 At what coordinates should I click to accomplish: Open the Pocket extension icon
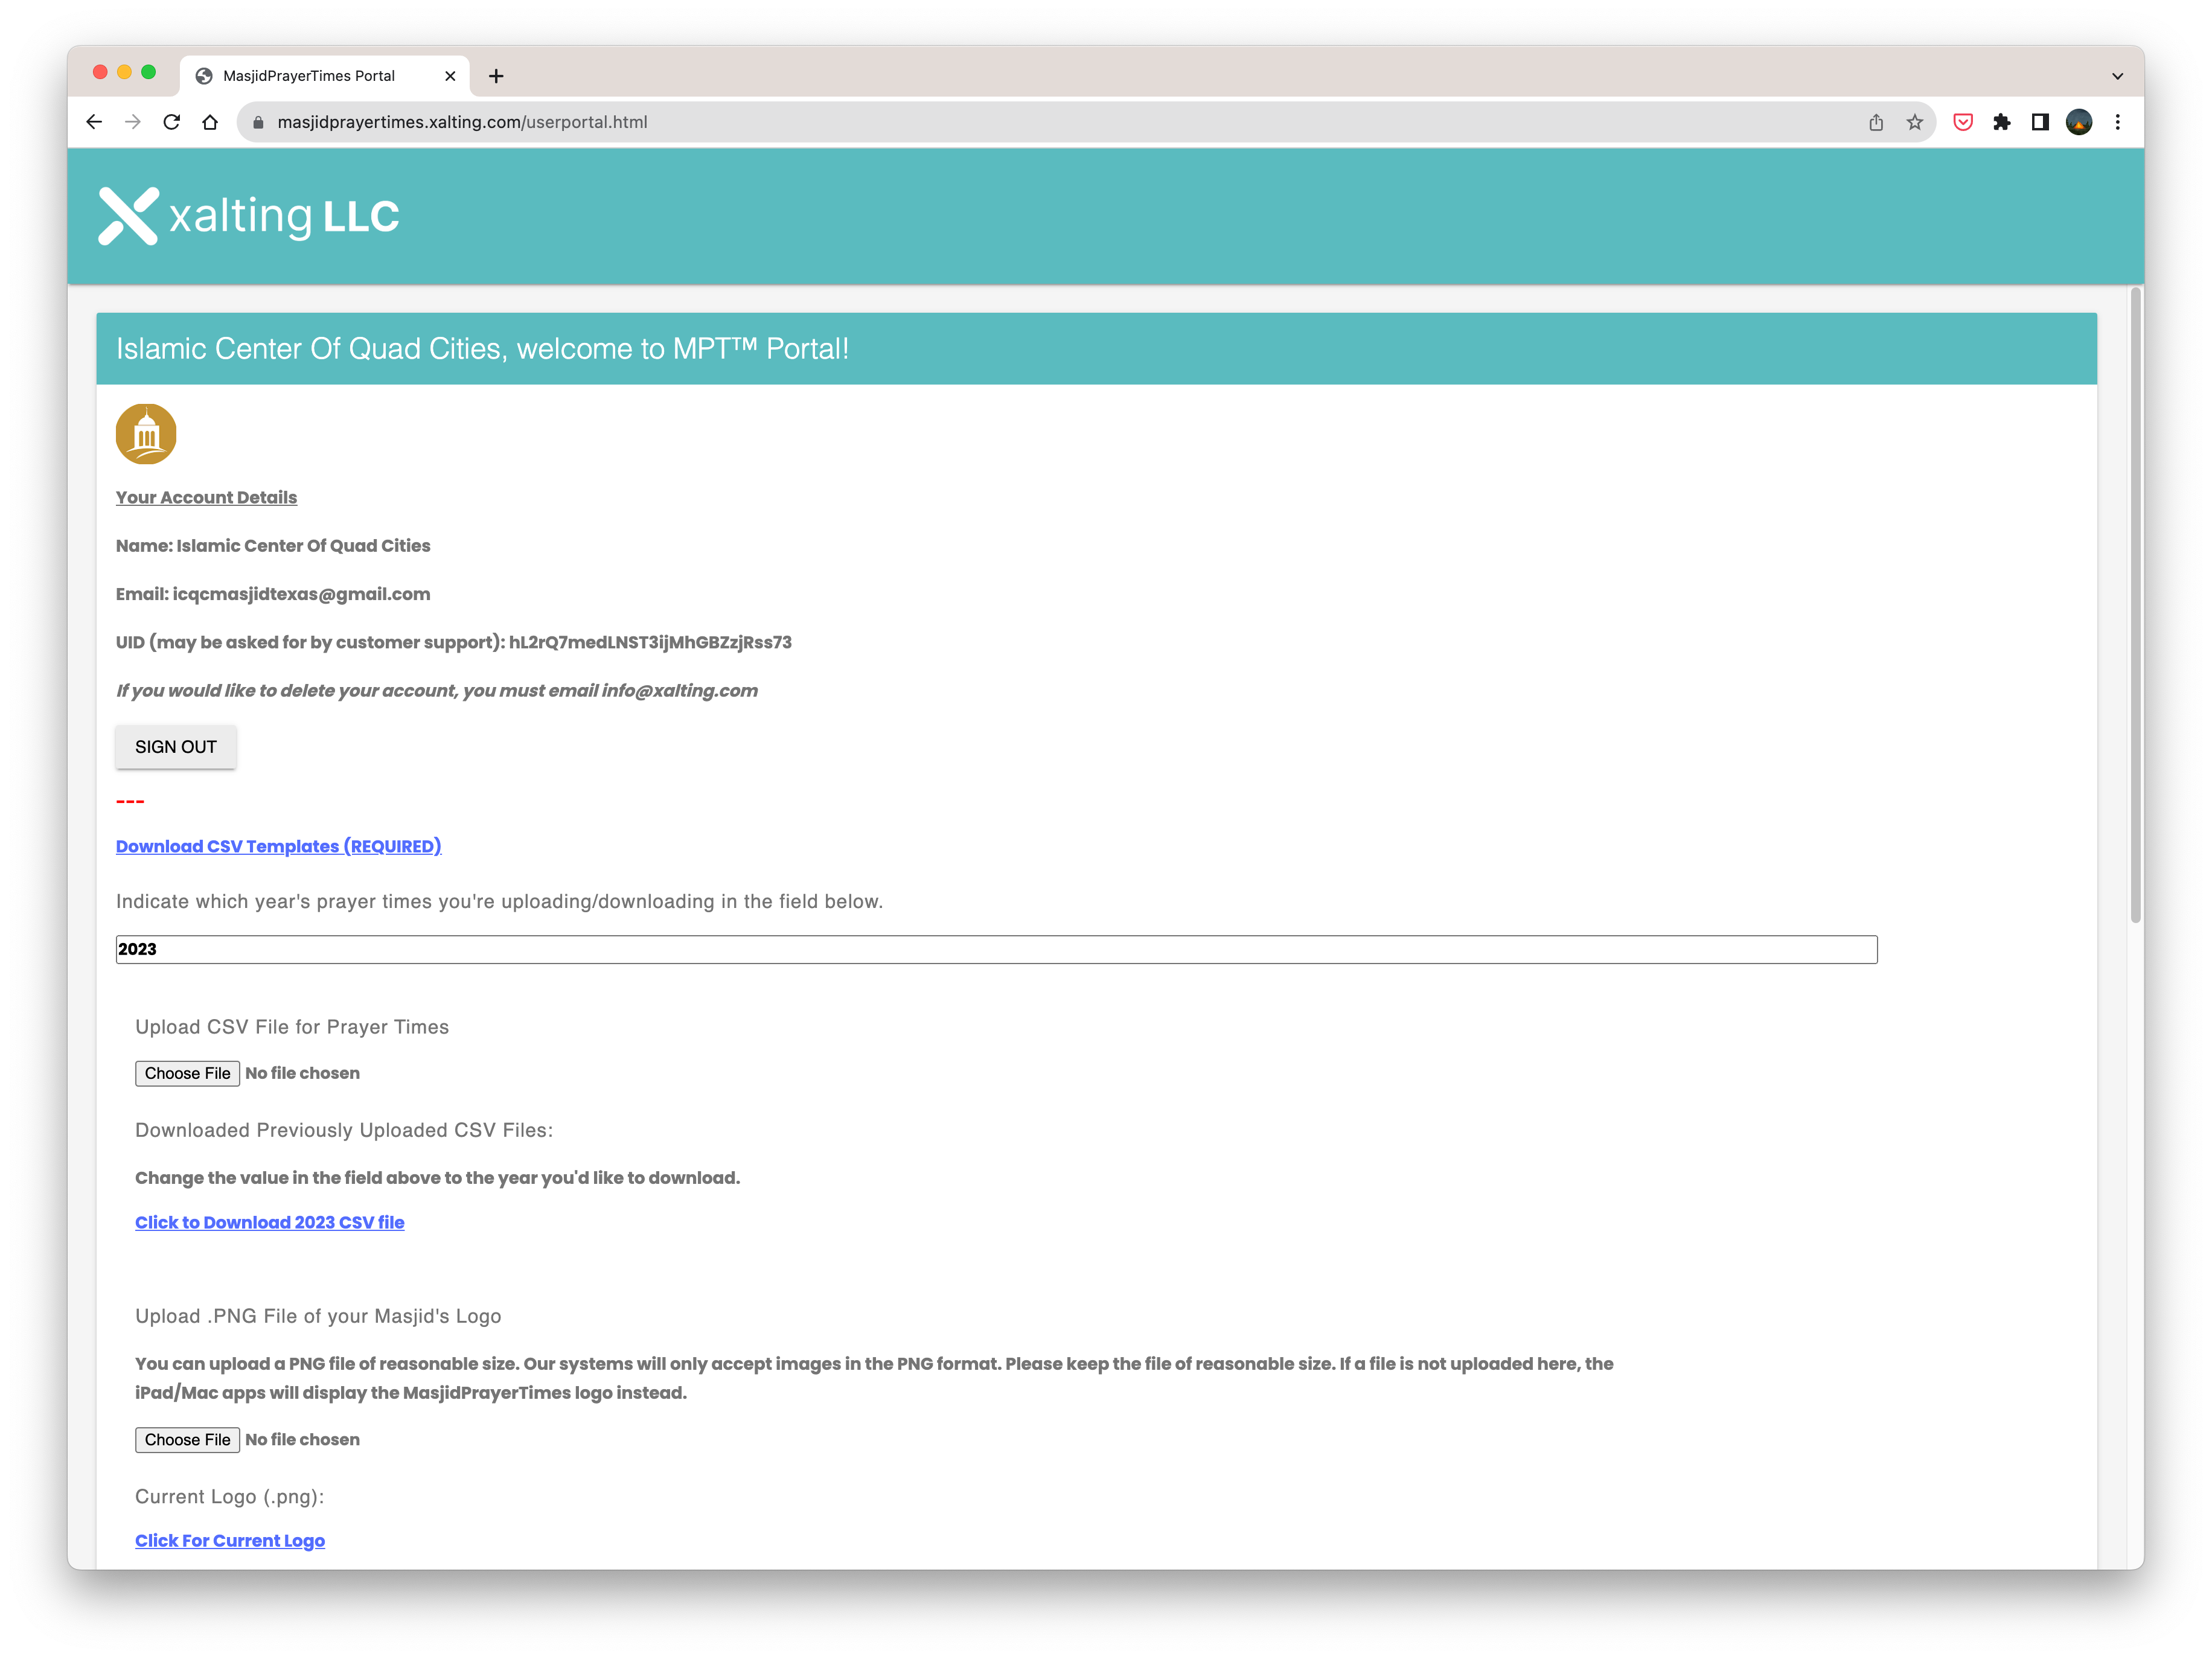[x=1963, y=122]
